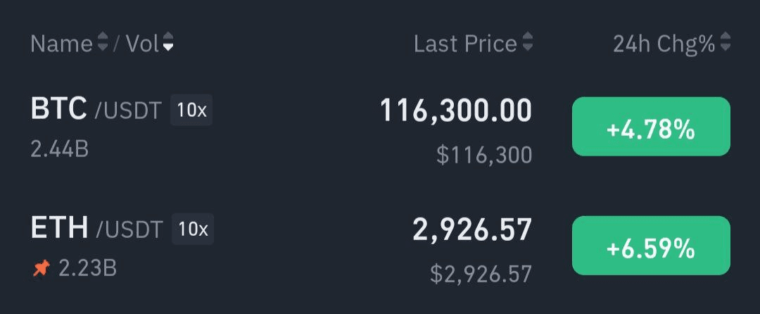760x314 pixels.
Task: Click the 10x leverage badge next to ETH
Action: 193,229
